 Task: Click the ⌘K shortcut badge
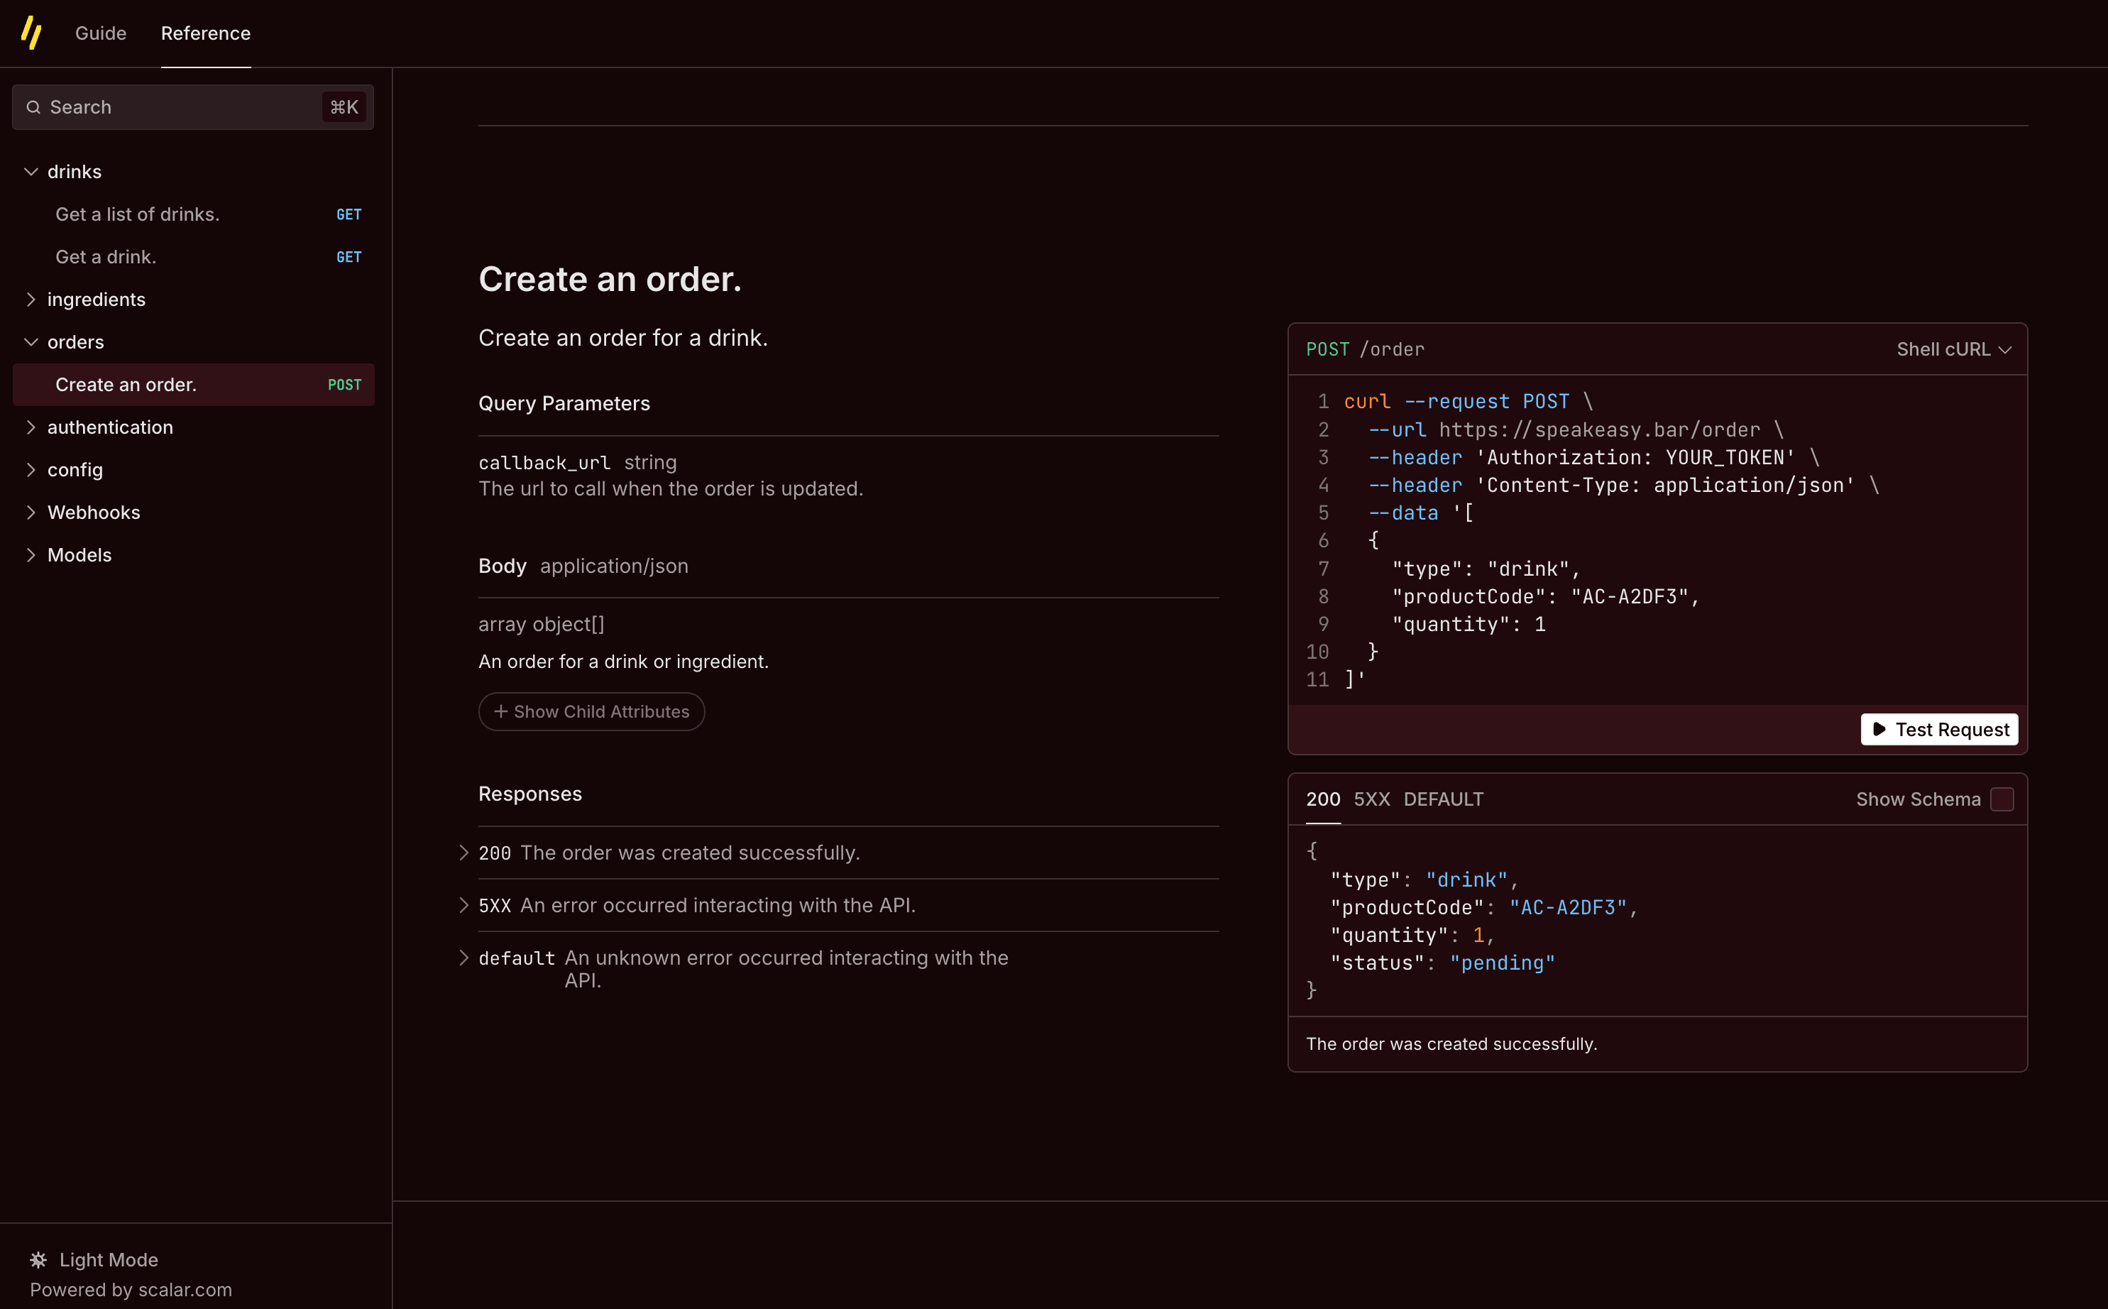(x=344, y=107)
